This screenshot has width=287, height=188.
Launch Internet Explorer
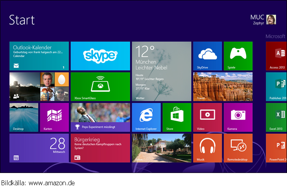[146, 117]
